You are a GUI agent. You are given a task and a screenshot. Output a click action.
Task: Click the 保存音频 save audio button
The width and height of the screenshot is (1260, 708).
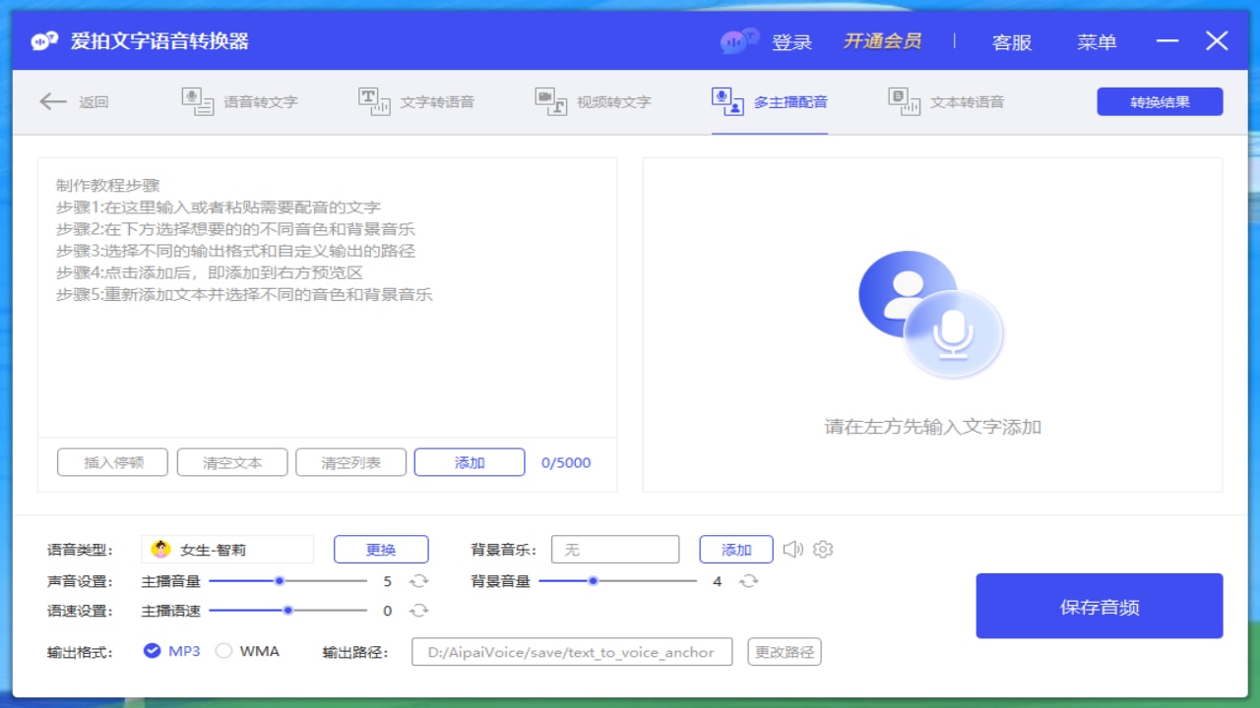pos(1099,606)
